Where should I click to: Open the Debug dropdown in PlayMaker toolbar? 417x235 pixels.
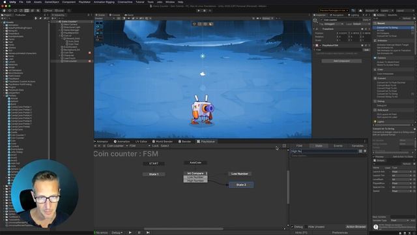pos(117,232)
